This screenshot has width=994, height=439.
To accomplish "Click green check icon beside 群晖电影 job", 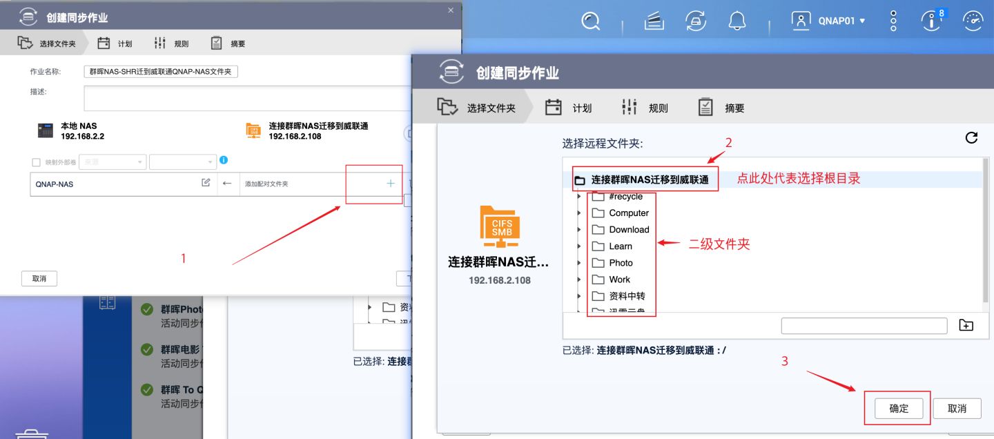I will point(147,350).
